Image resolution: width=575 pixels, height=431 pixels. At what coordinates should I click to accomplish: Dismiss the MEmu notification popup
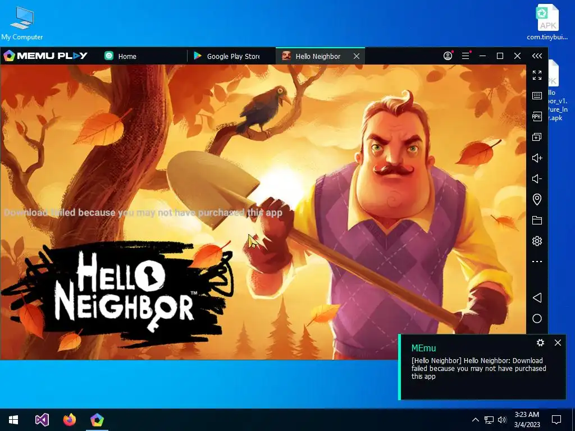pos(558,343)
